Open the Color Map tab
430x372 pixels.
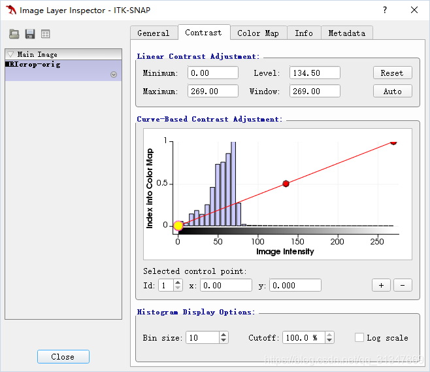[258, 33]
